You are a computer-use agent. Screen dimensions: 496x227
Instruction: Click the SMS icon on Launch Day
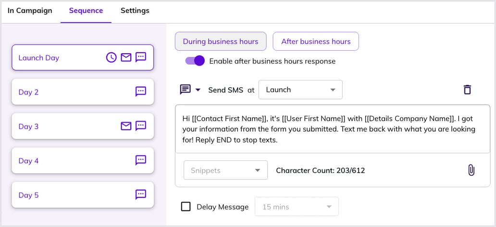[x=141, y=57]
